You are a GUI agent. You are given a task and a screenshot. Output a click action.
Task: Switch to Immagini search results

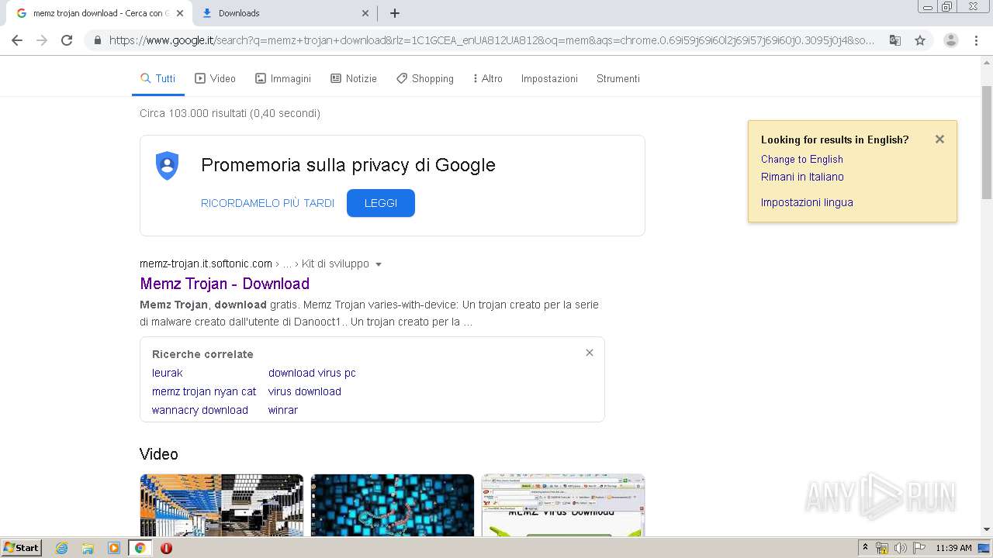[x=283, y=78]
